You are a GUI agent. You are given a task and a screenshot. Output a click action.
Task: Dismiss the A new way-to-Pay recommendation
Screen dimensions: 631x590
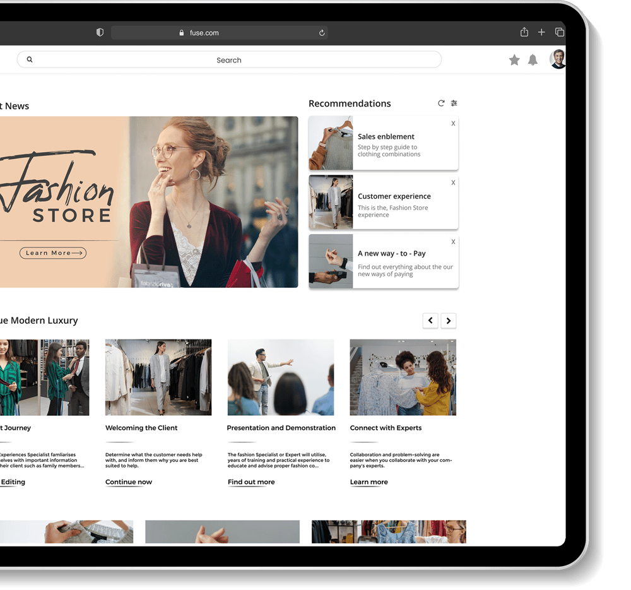[x=453, y=242]
